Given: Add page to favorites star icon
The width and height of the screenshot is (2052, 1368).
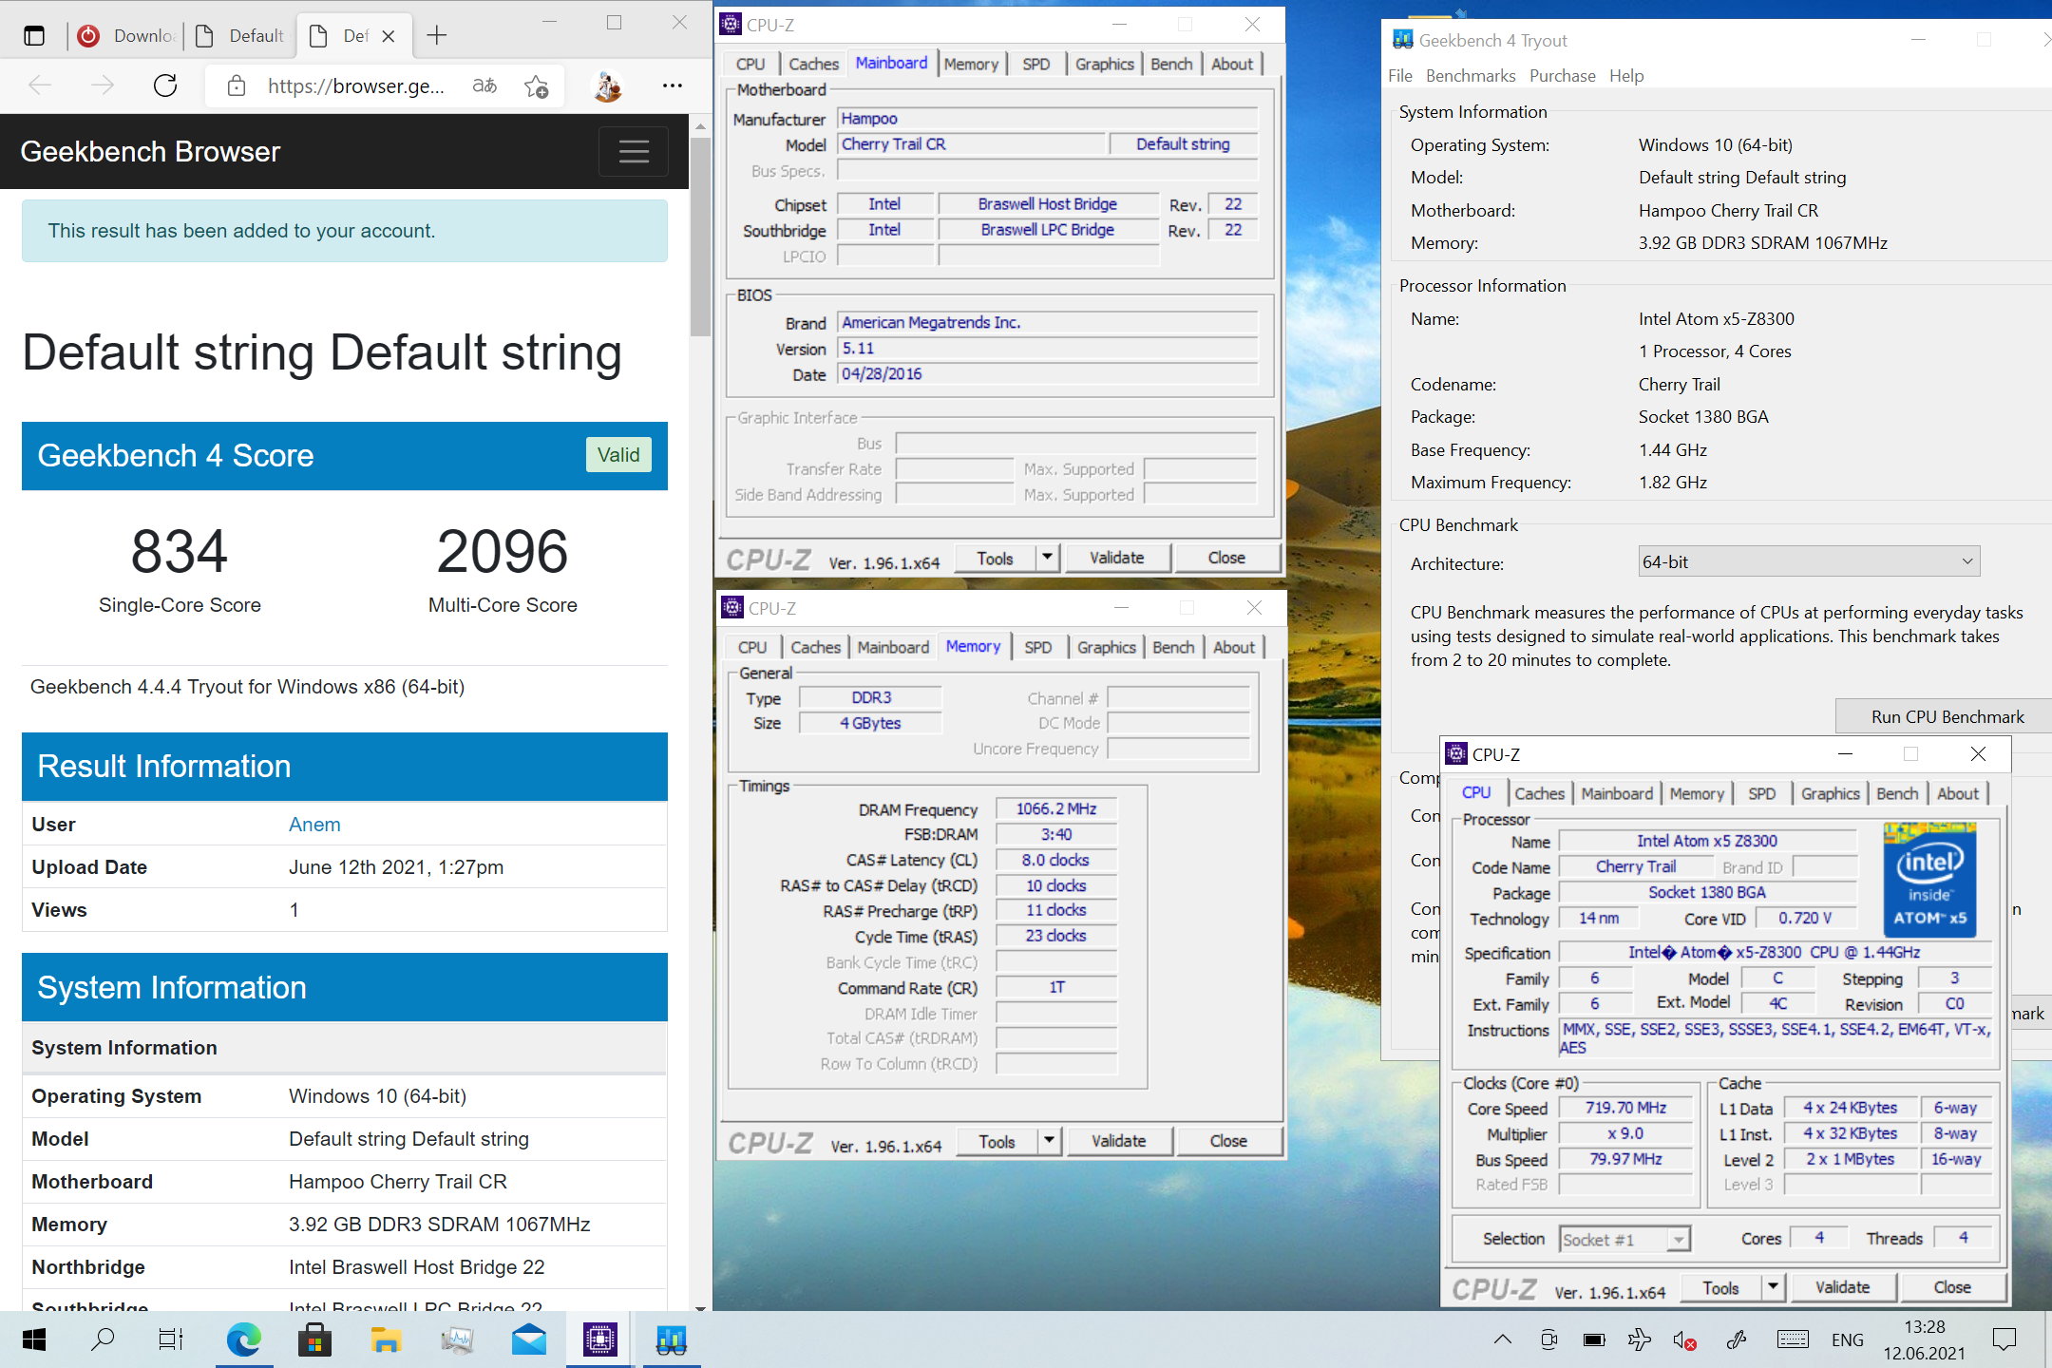Looking at the screenshot, I should point(537,86).
